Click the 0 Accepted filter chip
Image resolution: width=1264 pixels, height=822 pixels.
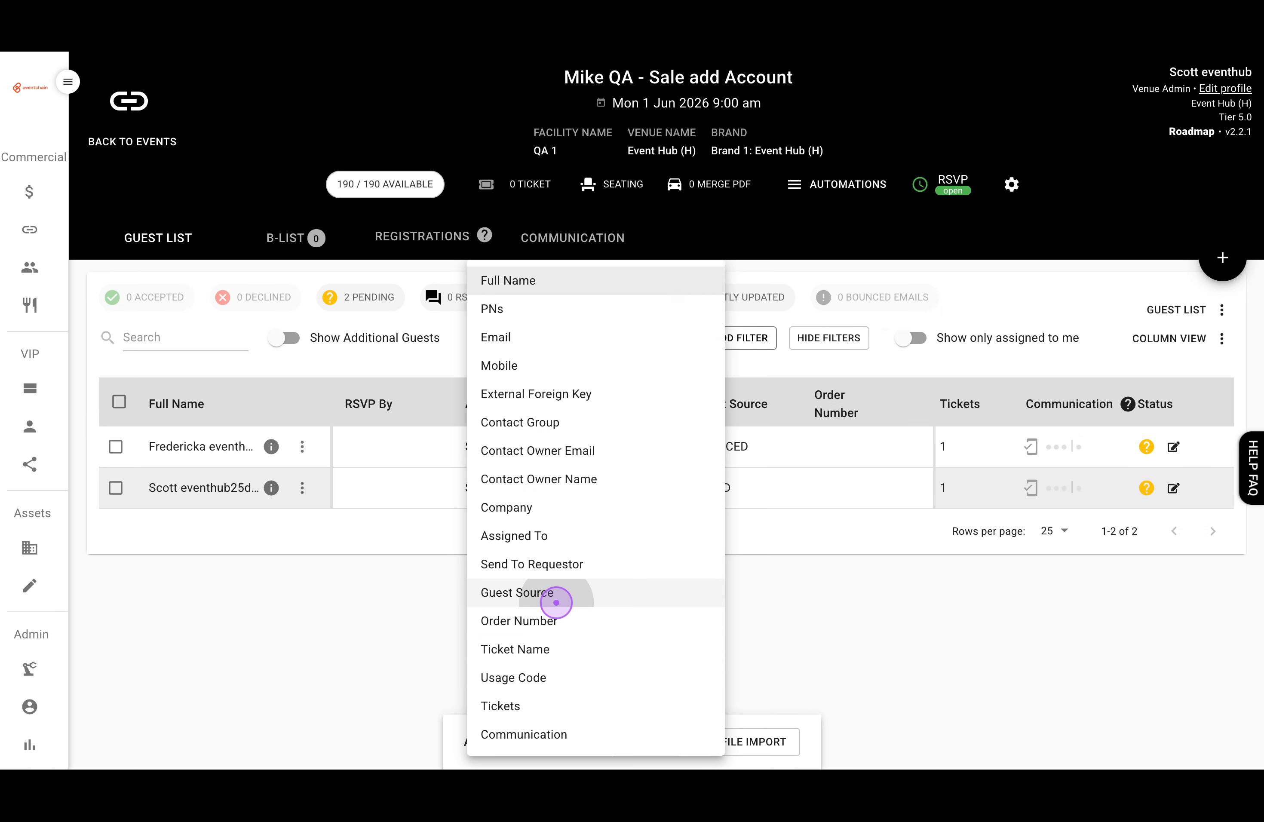tap(146, 298)
